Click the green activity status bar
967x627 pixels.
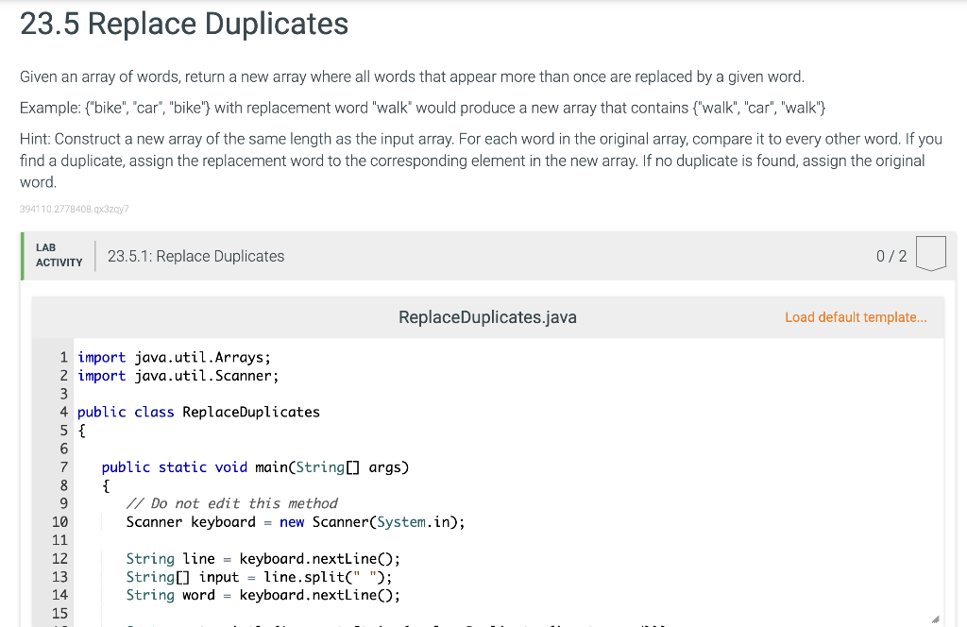(x=21, y=255)
